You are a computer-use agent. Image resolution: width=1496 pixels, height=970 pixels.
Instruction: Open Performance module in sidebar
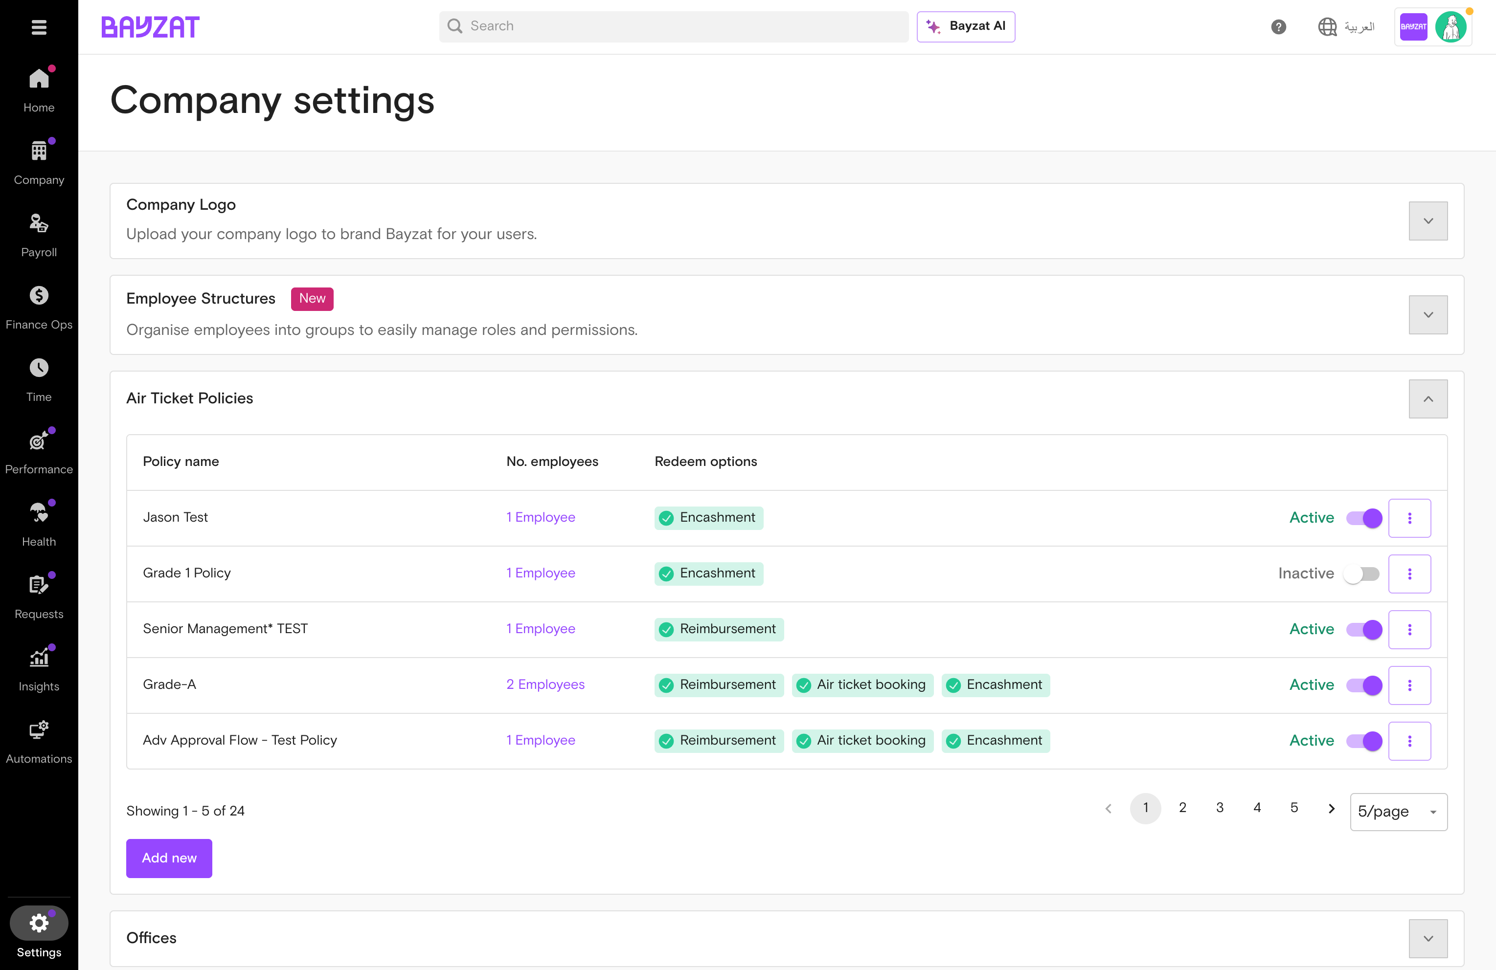click(x=39, y=452)
